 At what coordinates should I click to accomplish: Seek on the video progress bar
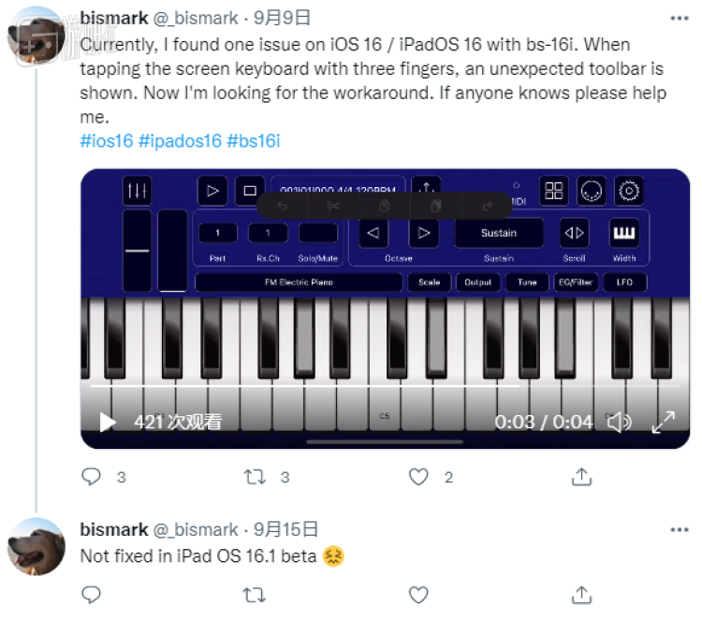(x=385, y=385)
